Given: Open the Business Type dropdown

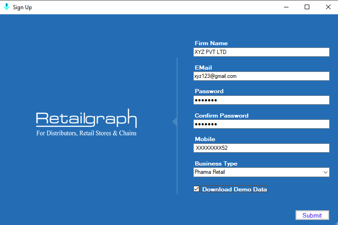Looking at the screenshot, I should click(261, 172).
